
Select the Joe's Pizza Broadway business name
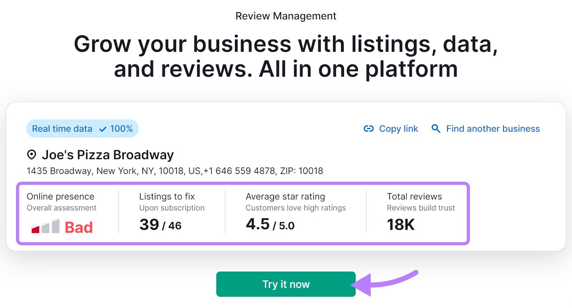108,154
